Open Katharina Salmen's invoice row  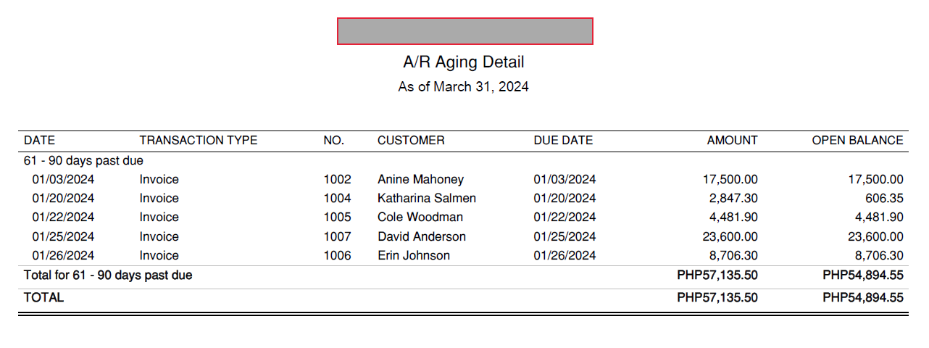[x=427, y=198]
